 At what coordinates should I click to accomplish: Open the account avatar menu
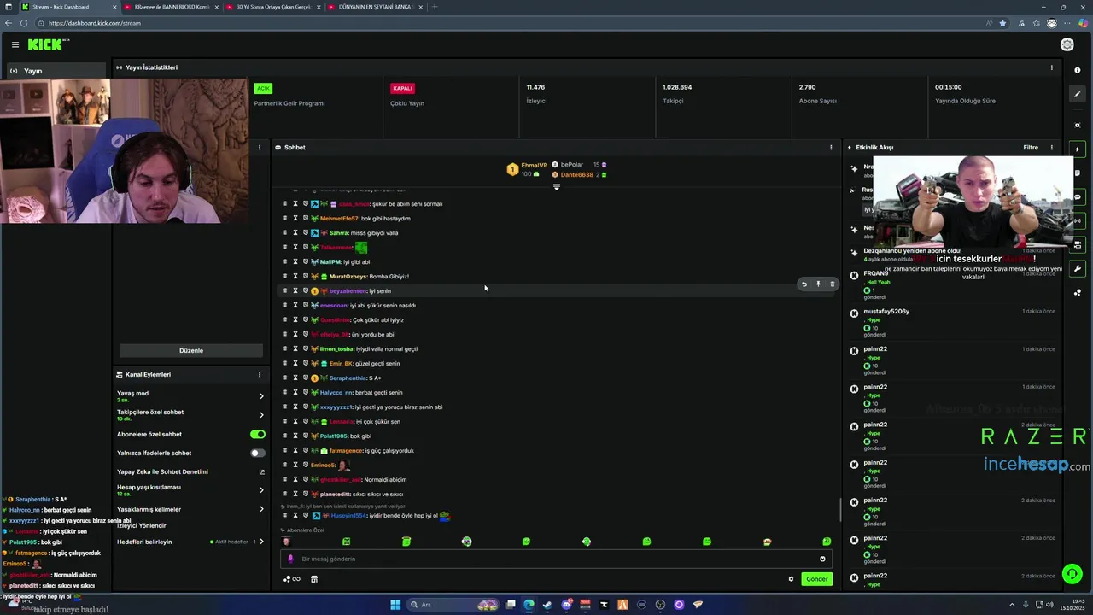tap(1067, 44)
